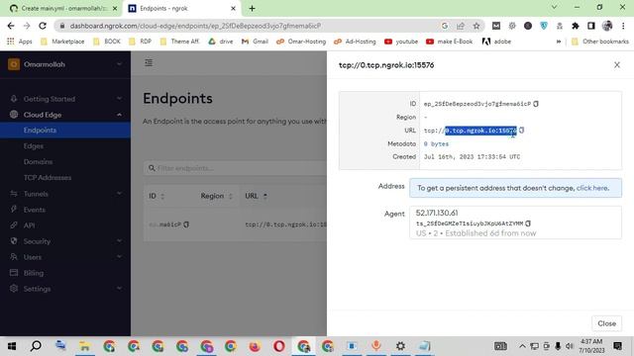Open Windows taskbar search
This screenshot has width=634, height=356.
click(x=36, y=346)
